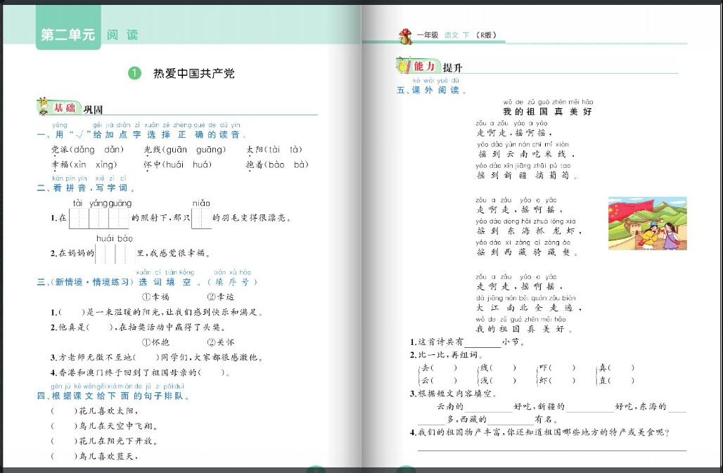Click the blank after 西藏的

511,420
